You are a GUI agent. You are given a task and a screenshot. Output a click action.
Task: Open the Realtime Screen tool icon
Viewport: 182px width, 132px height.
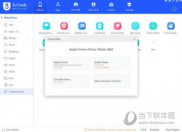coord(82,26)
